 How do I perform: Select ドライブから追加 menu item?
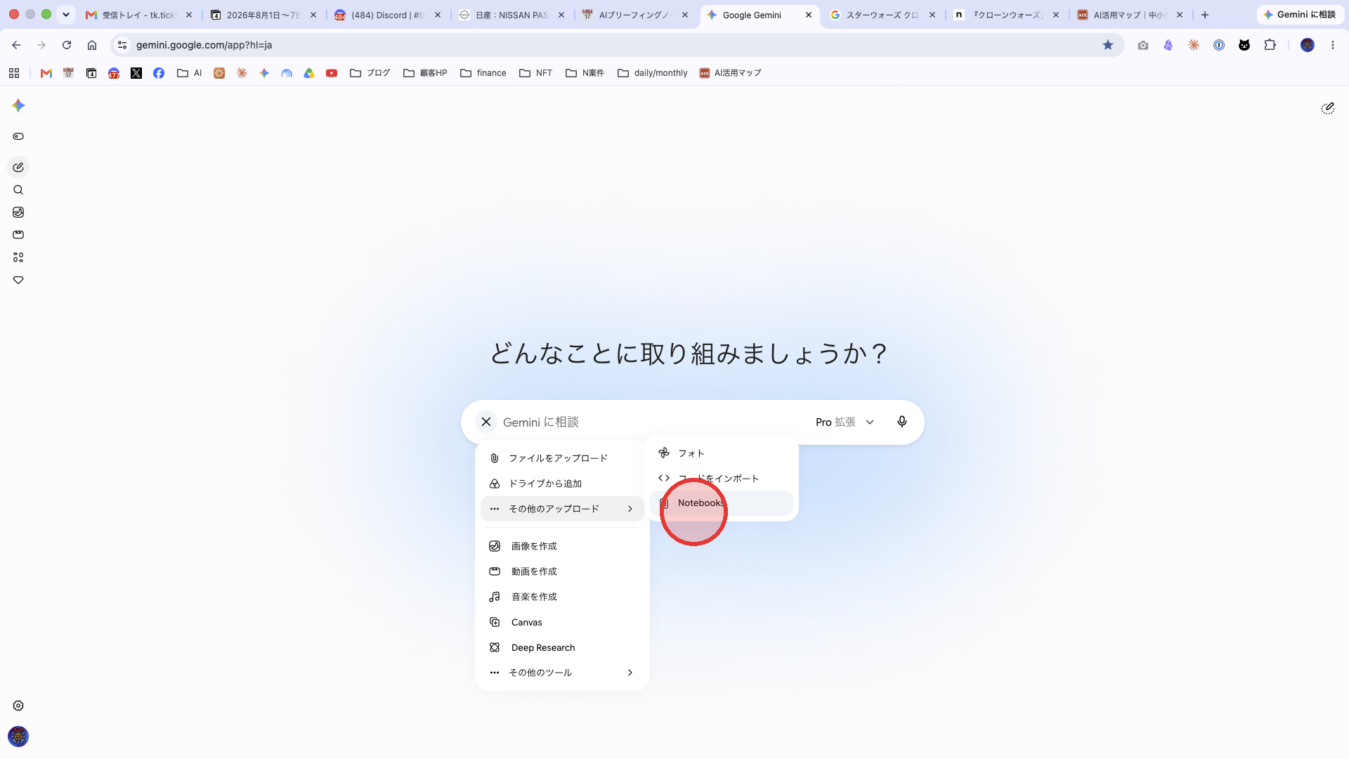coord(562,484)
